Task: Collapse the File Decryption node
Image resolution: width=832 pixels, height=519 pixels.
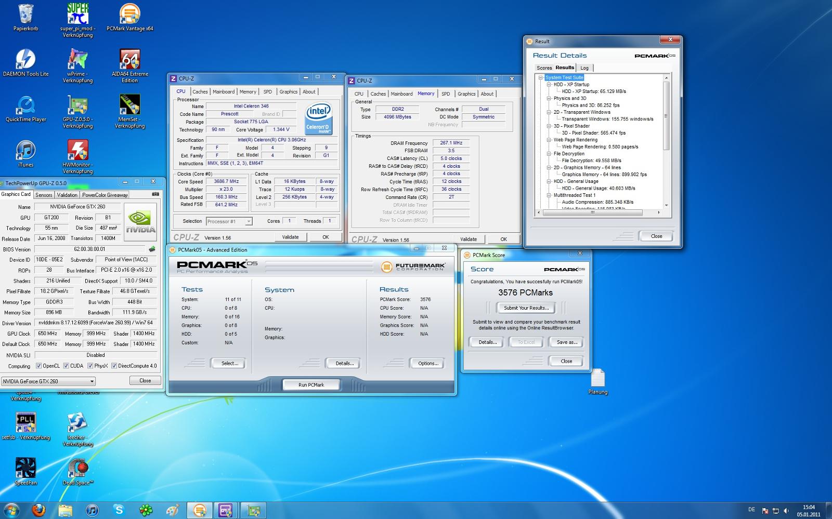Action: coord(549,153)
